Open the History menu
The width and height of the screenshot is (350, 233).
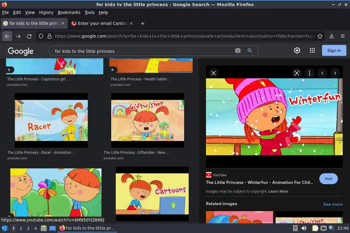46,12
